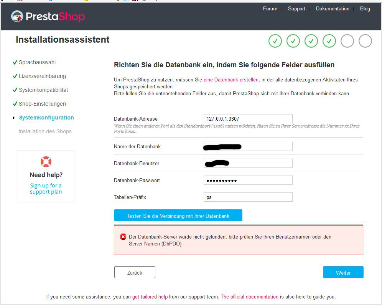Image resolution: width=382 pixels, height=305 pixels.
Task: Click the checkmark next to Sprachauswahl
Action: point(15,62)
